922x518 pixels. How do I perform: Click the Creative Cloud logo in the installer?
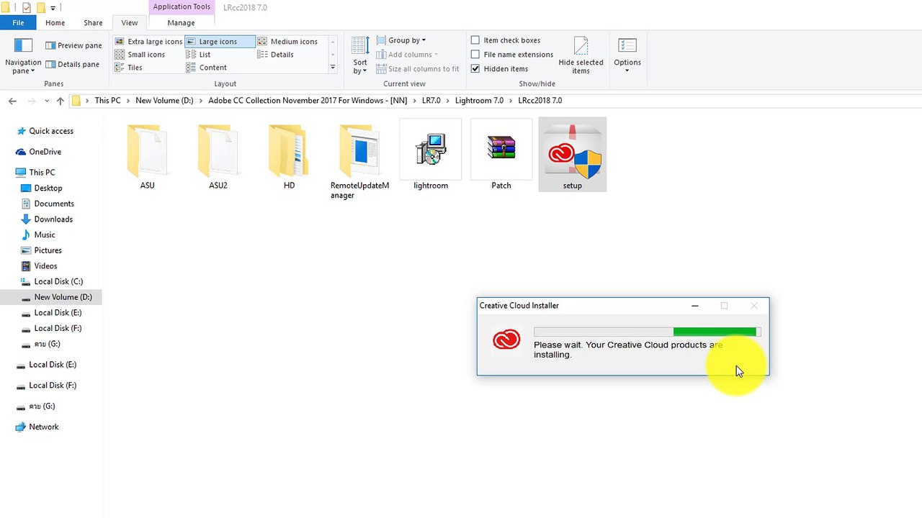point(506,340)
